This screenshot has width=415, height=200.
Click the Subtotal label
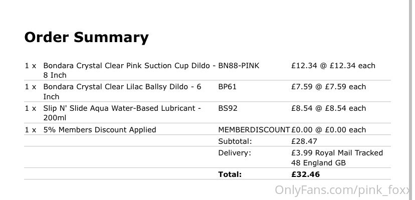(235, 141)
